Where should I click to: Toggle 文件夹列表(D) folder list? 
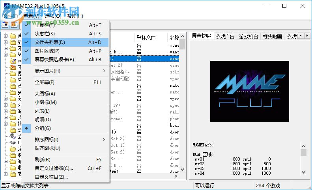65,42
